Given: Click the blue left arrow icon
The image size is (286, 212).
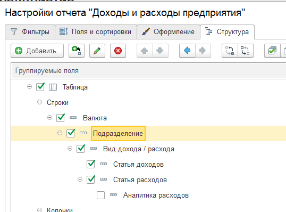Looking at the screenshot, I should (187, 51).
